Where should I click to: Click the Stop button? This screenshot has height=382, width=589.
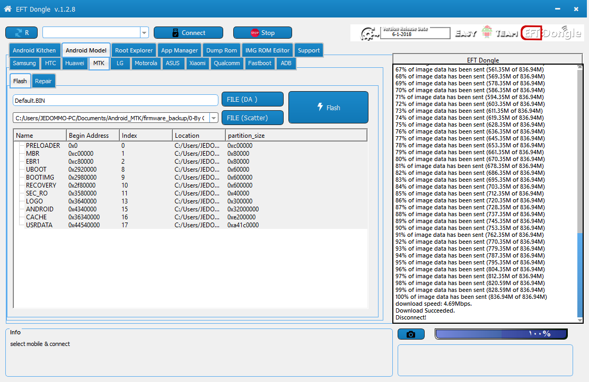point(262,33)
